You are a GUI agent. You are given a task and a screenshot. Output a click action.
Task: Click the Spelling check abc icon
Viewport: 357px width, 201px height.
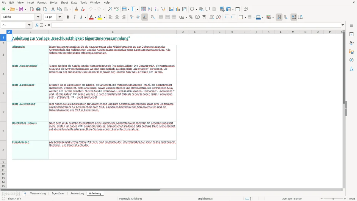coord(117,9)
